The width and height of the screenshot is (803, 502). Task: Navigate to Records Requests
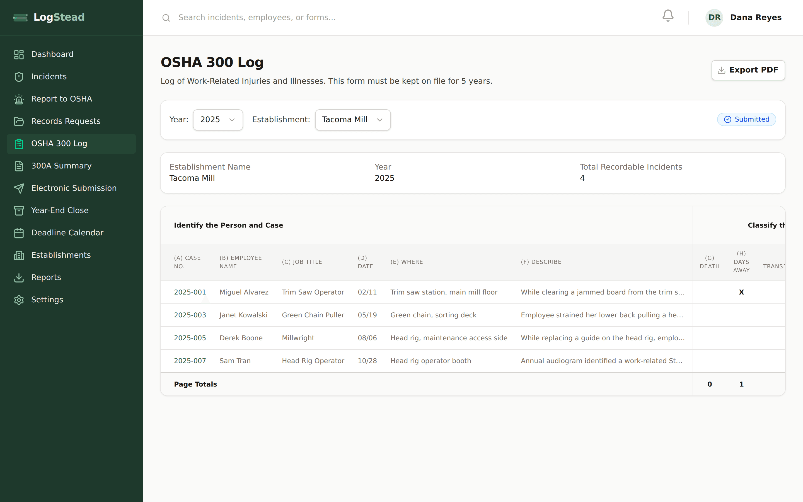tap(71, 121)
